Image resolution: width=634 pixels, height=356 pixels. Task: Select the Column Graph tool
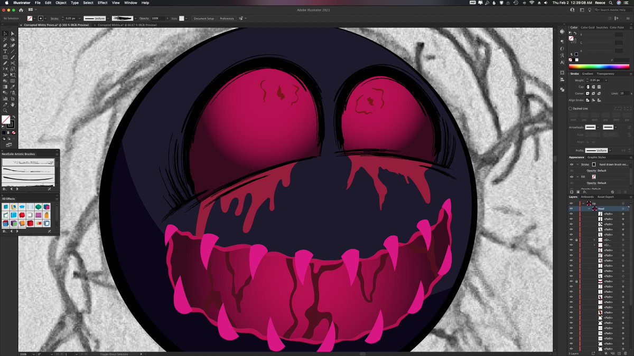click(x=5, y=99)
